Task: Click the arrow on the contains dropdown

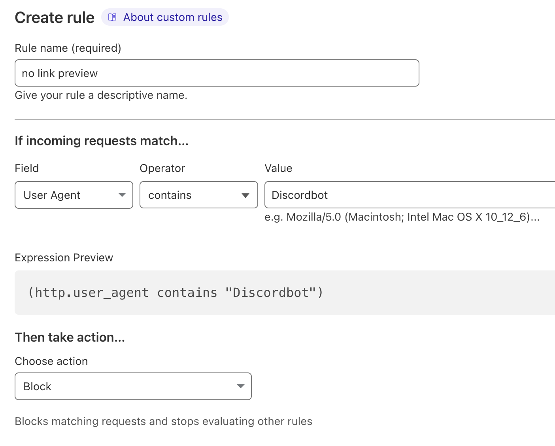Action: pos(245,195)
